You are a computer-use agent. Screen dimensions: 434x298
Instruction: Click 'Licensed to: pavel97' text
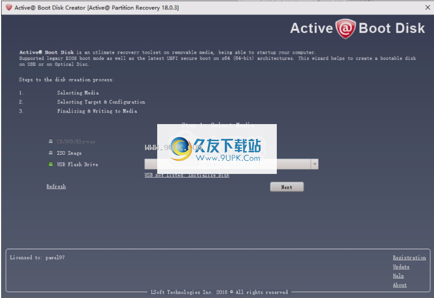[x=38, y=258]
